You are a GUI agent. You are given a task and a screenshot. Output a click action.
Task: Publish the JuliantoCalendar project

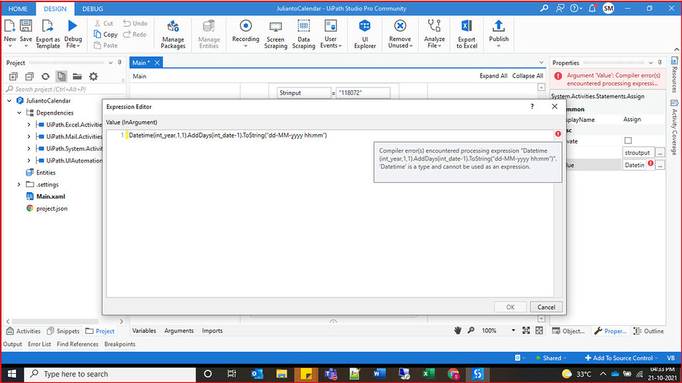(499, 34)
